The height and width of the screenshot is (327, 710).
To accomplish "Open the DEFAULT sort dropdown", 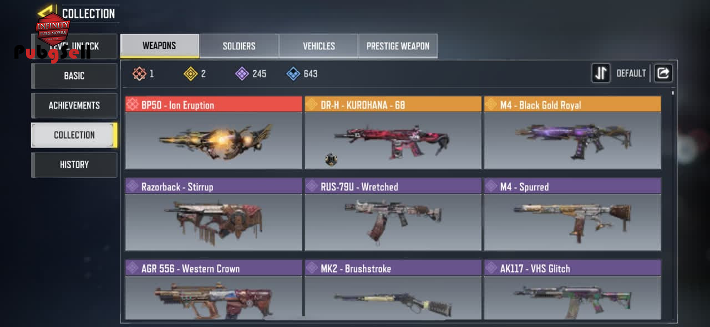I will tap(631, 73).
